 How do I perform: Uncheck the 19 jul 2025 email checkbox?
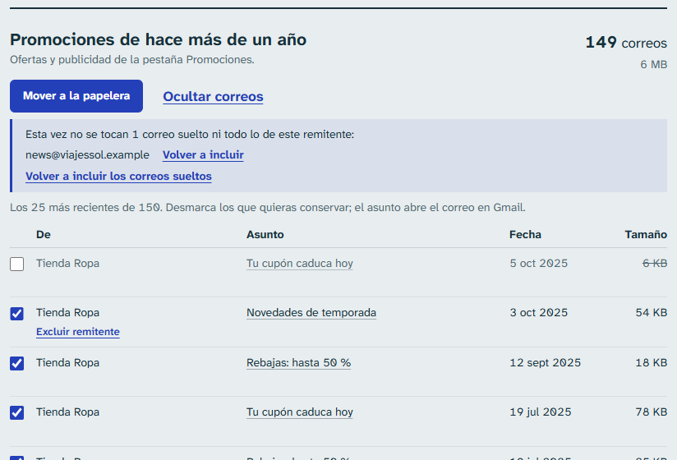pos(16,413)
